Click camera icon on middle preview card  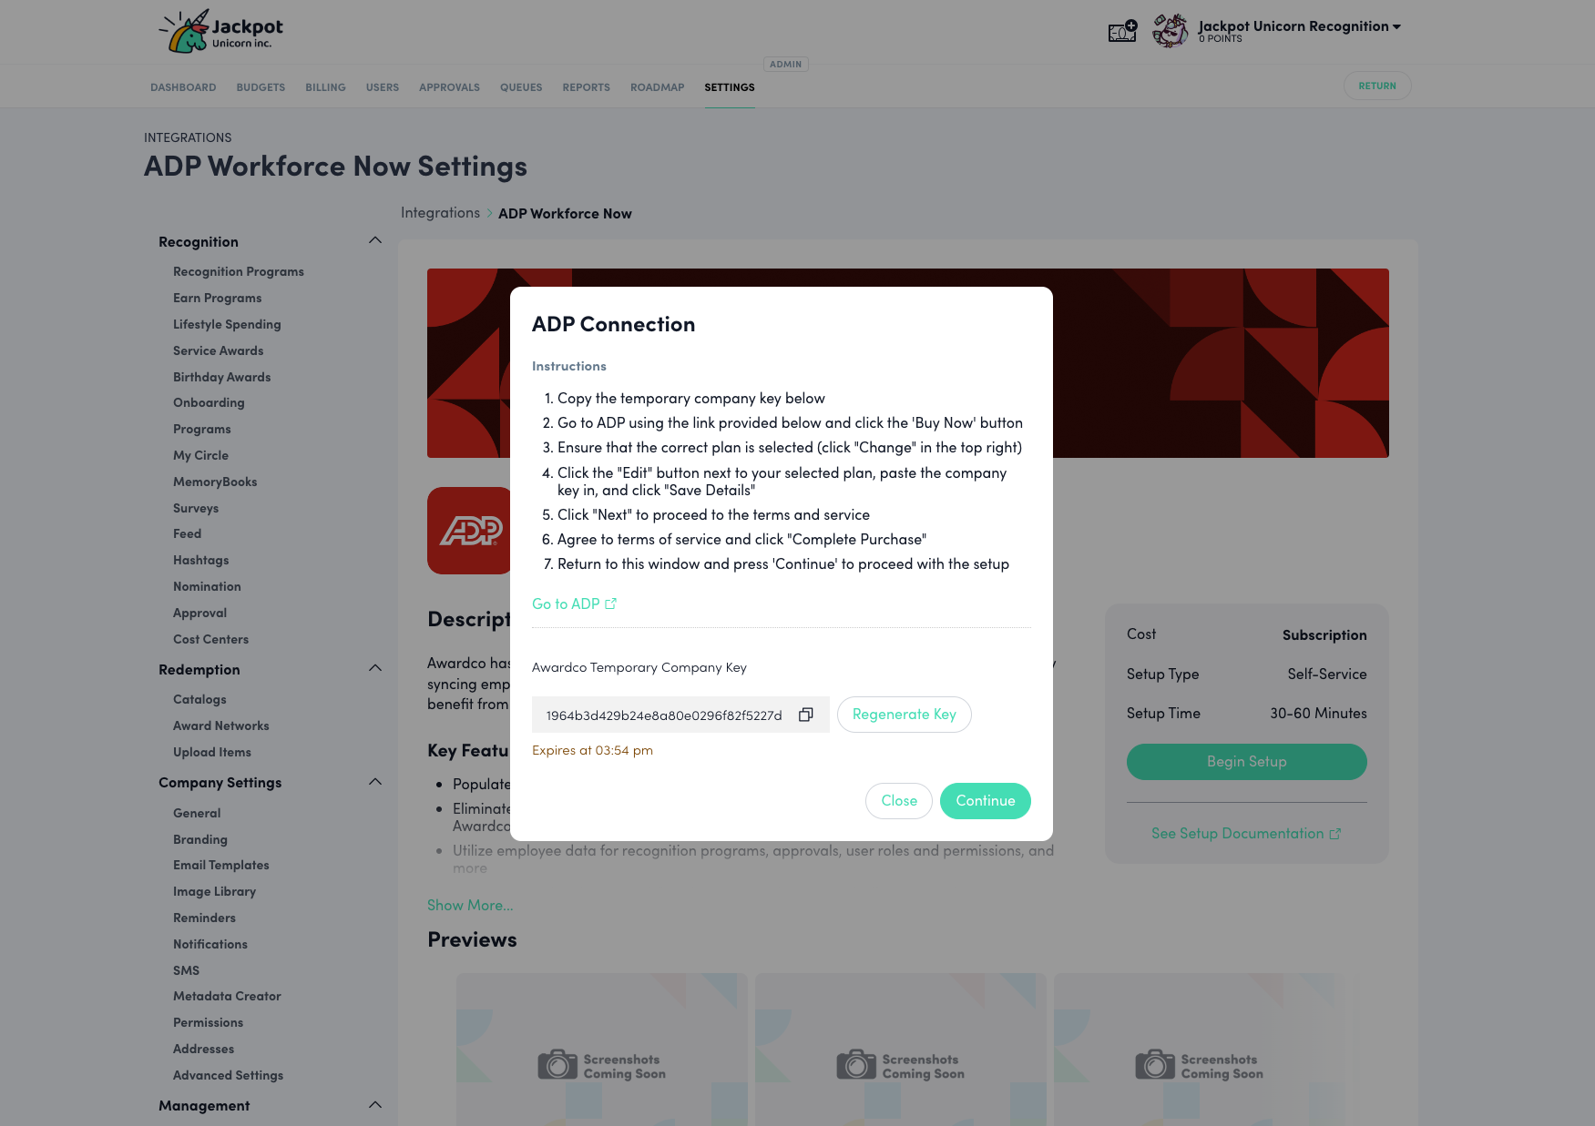point(856,1063)
